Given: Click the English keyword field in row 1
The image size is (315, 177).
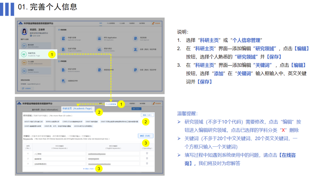Looking at the screenshot, I should point(113,154).
